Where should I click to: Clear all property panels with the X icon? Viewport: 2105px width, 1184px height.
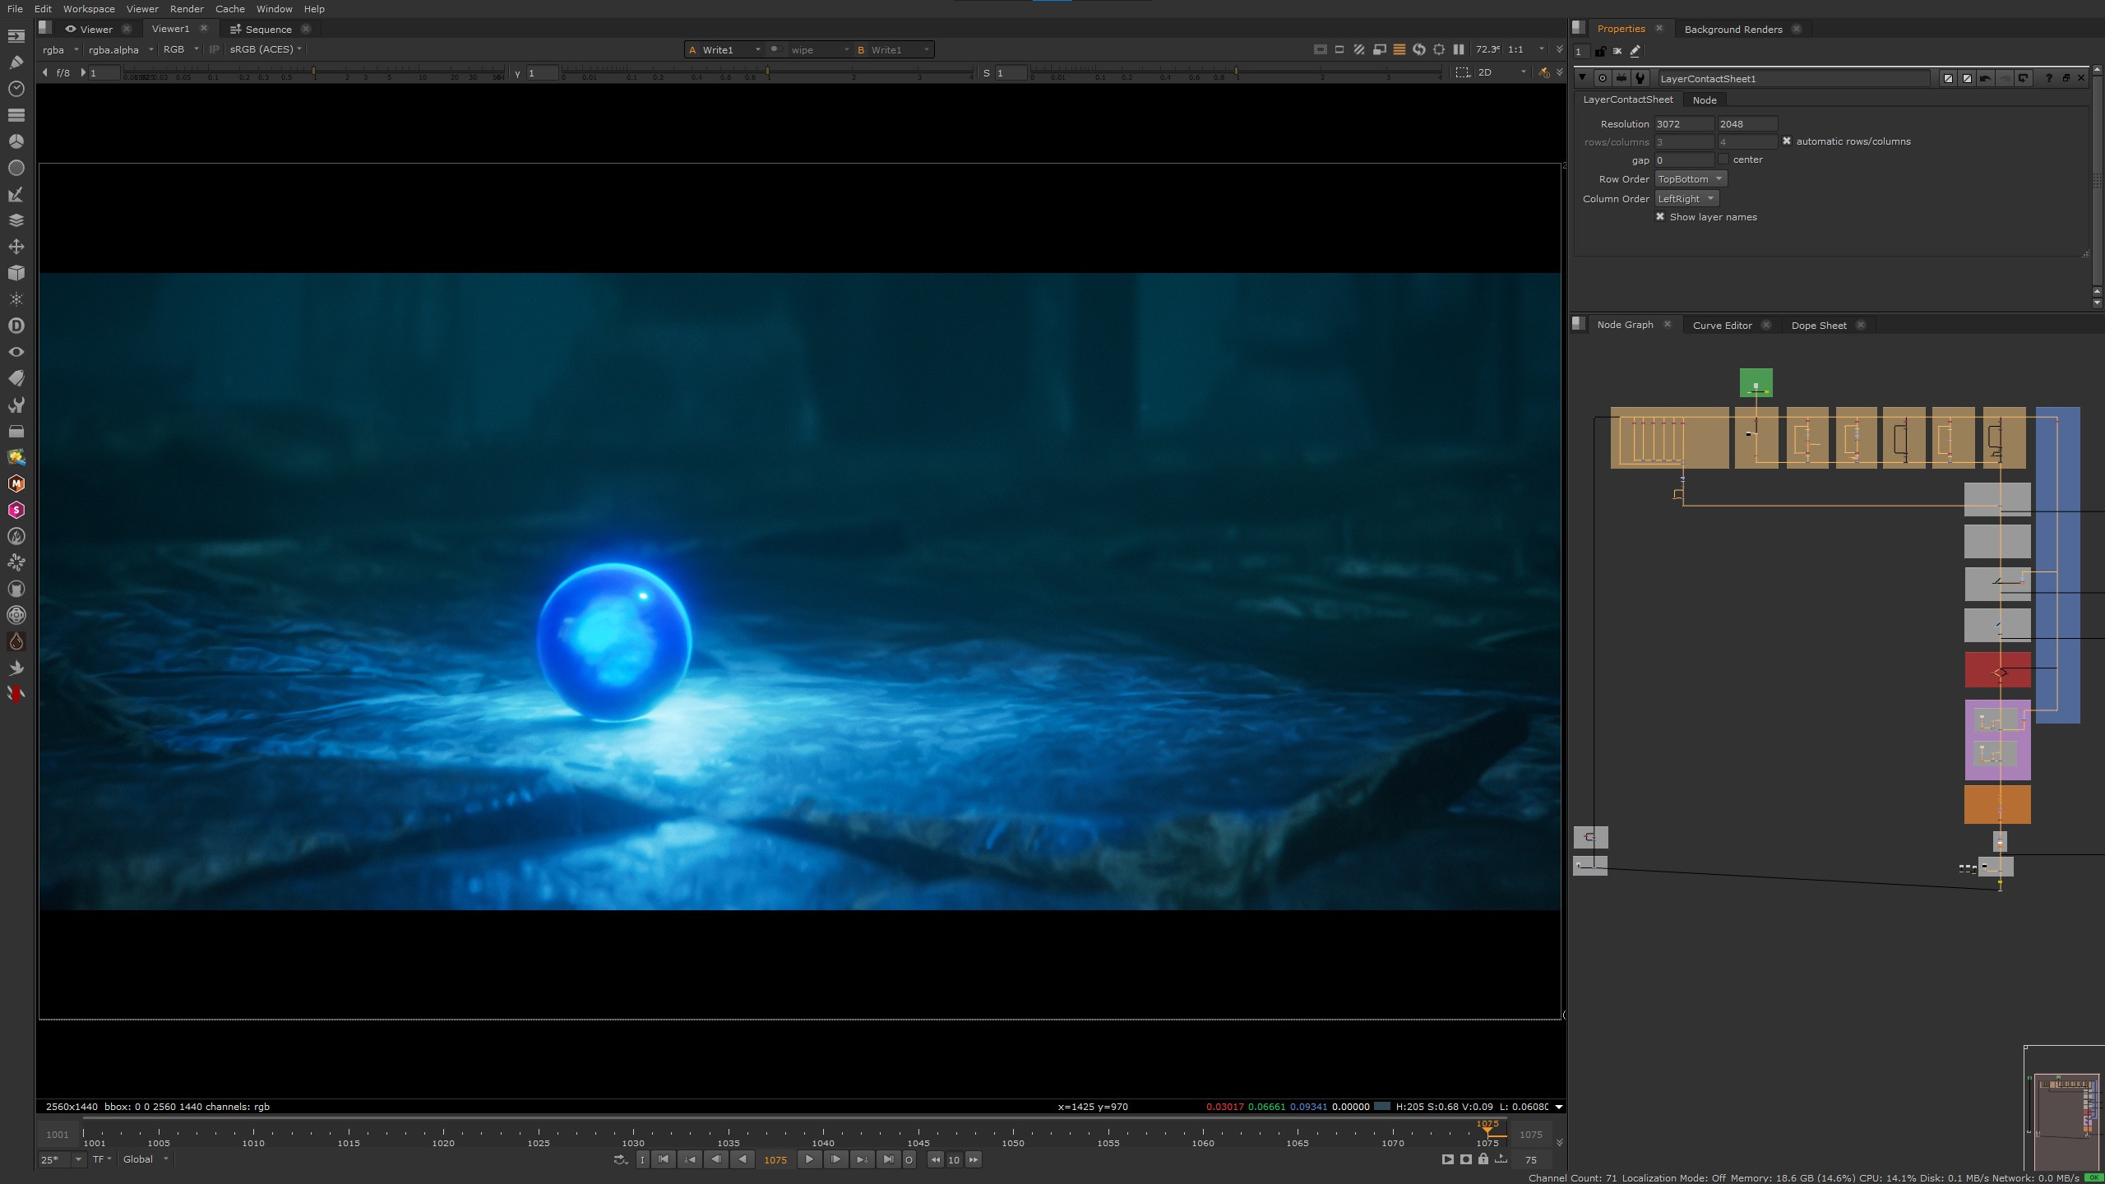click(1617, 51)
